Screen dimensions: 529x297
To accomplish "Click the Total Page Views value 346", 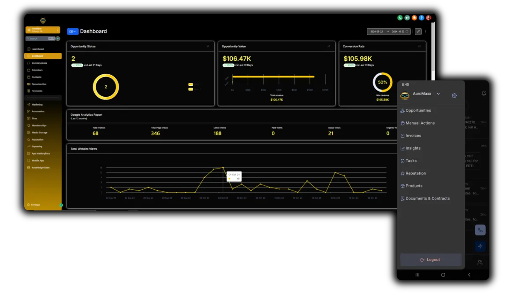I will click(x=155, y=133).
